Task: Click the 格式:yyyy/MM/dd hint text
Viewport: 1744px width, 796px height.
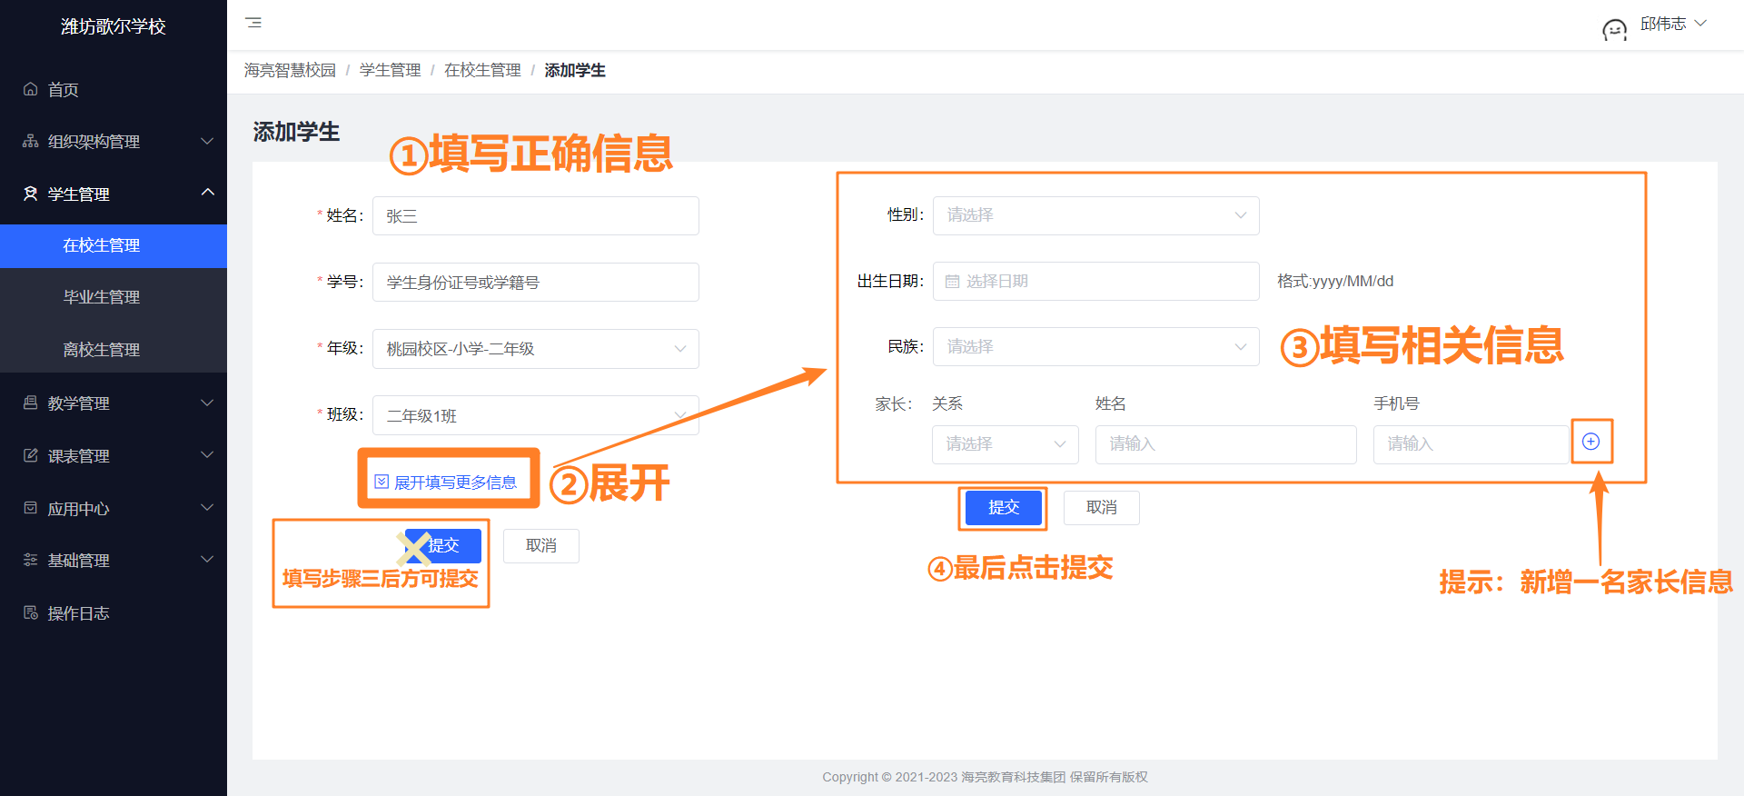Action: pos(1335,282)
